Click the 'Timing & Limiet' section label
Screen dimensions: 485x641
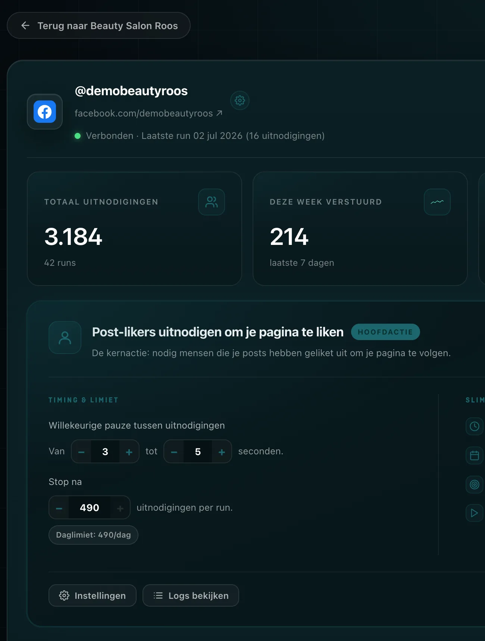(x=84, y=400)
